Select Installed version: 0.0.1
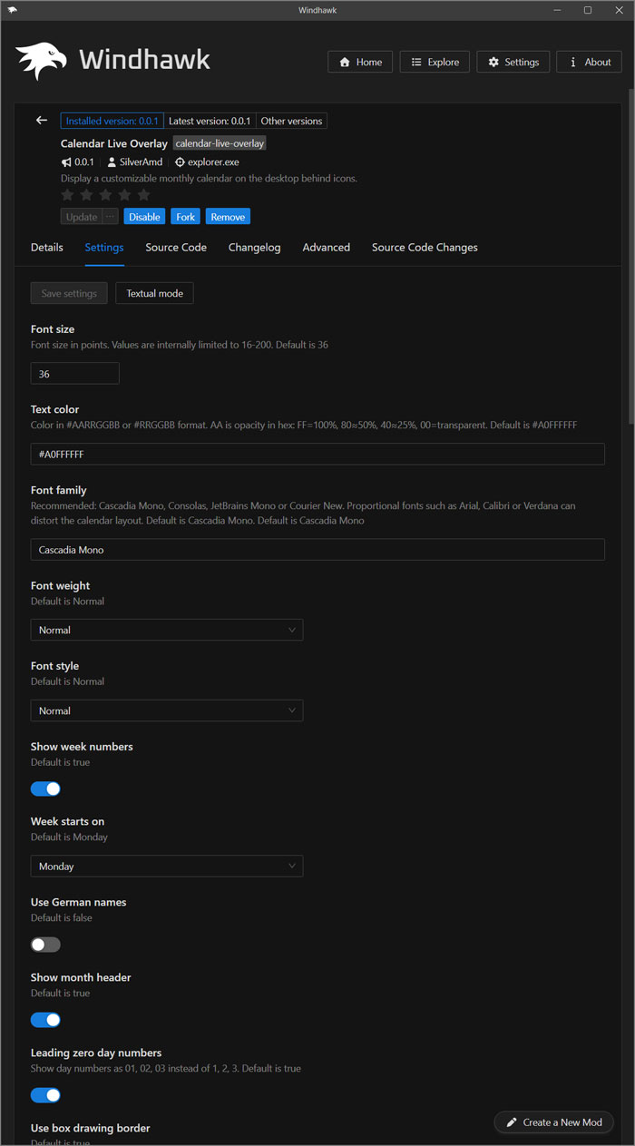This screenshot has width=635, height=1146. coord(112,121)
